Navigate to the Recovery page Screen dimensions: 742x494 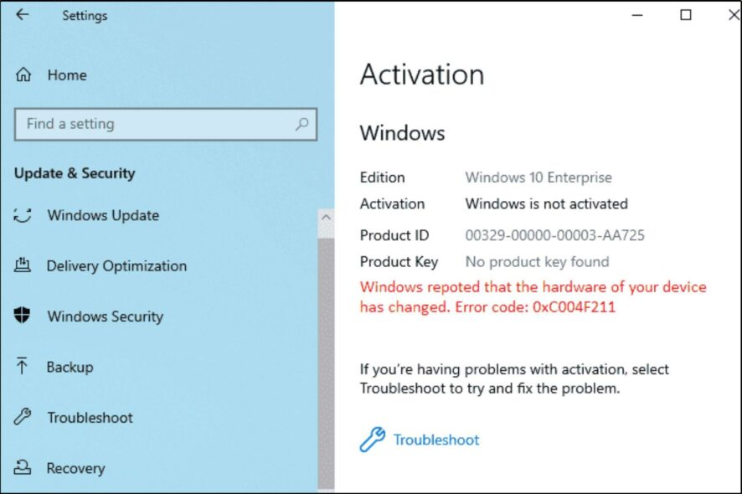pos(77,468)
